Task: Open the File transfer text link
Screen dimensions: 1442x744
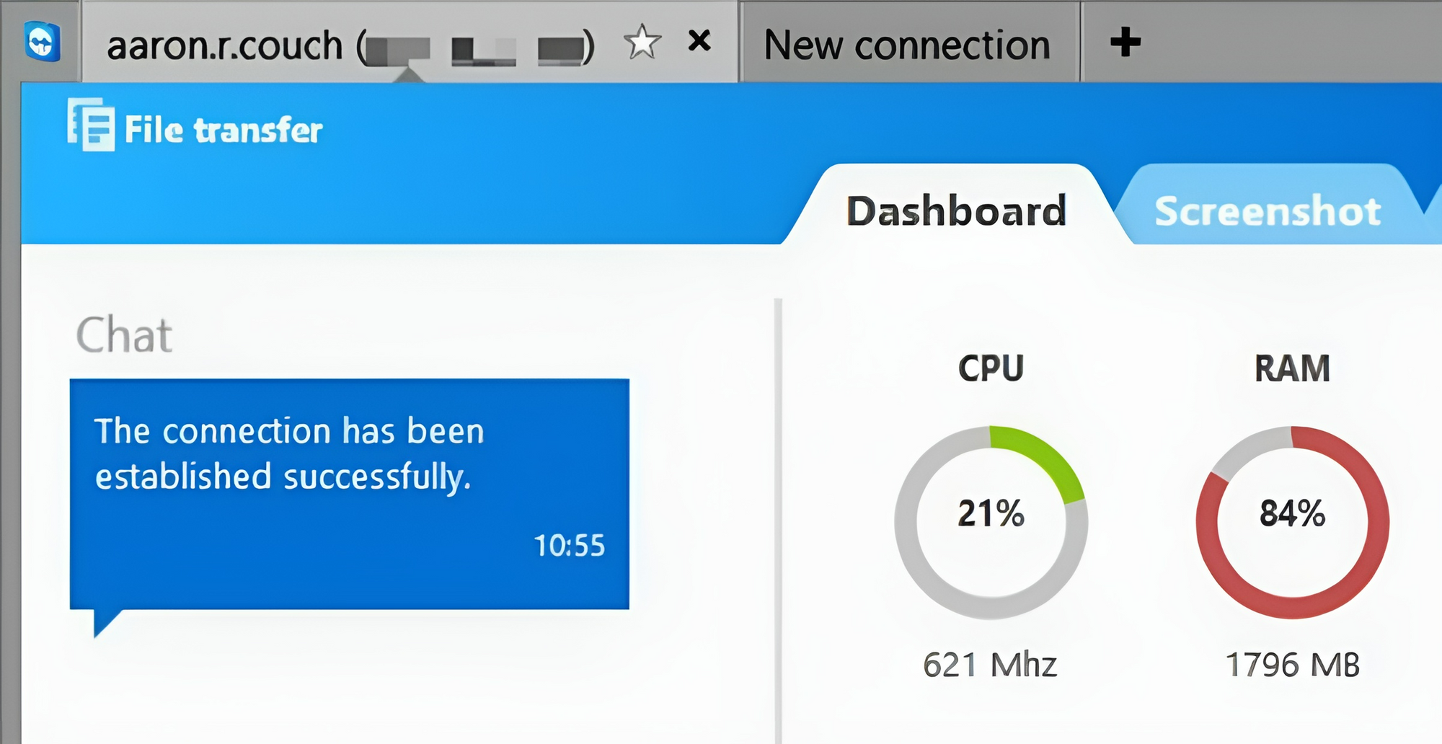Action: 223,130
